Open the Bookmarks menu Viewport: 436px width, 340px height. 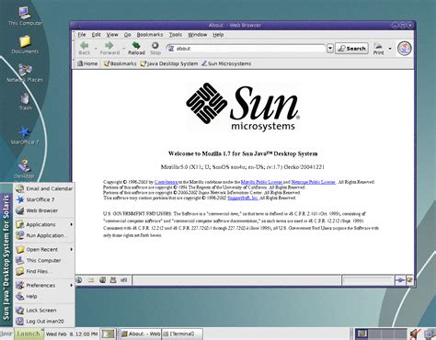150,35
